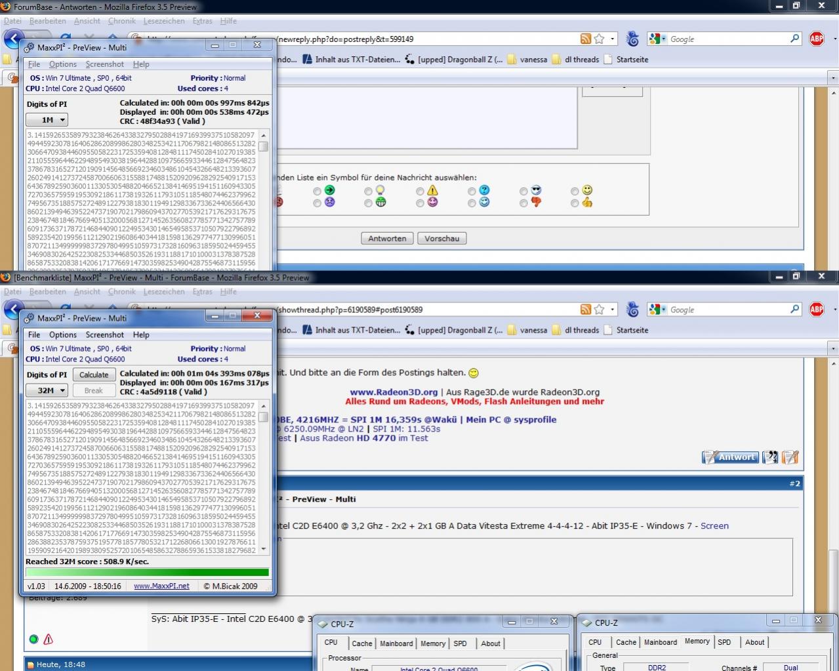Click Google search field in top Firefox window
839x671 pixels.
[x=728, y=39]
